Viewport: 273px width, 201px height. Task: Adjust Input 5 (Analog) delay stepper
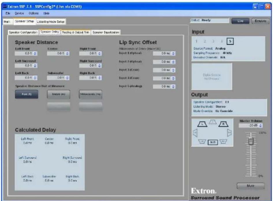tap(173, 86)
